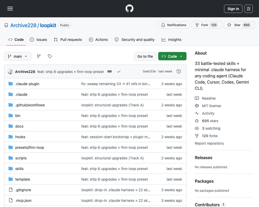Image resolution: width=259 pixels, height=207 pixels.
Task: Star the repository
Action: pyautogui.click(x=239, y=25)
